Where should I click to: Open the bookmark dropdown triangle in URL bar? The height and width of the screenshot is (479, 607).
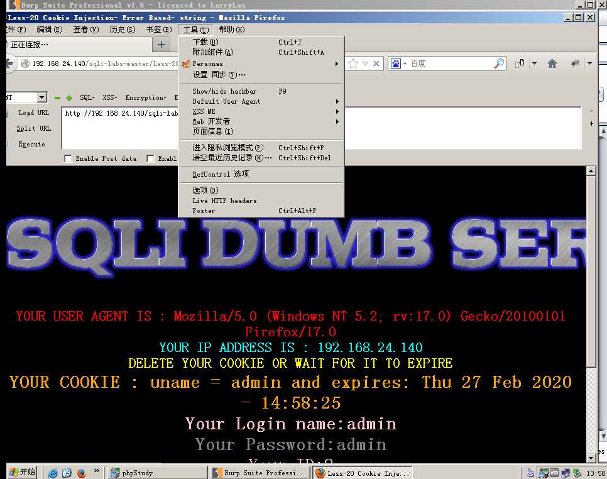coord(365,63)
